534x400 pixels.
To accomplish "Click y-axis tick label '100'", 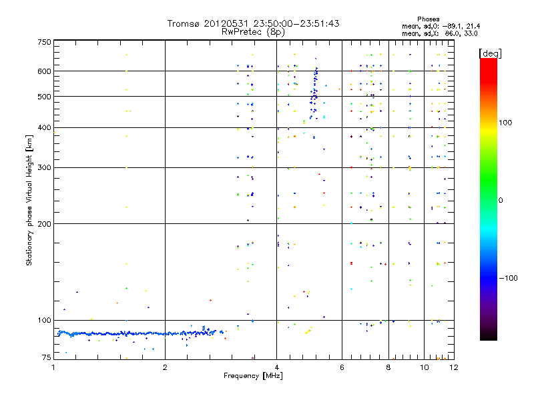I will pyautogui.click(x=44, y=320).
